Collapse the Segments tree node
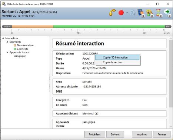 (7, 42)
